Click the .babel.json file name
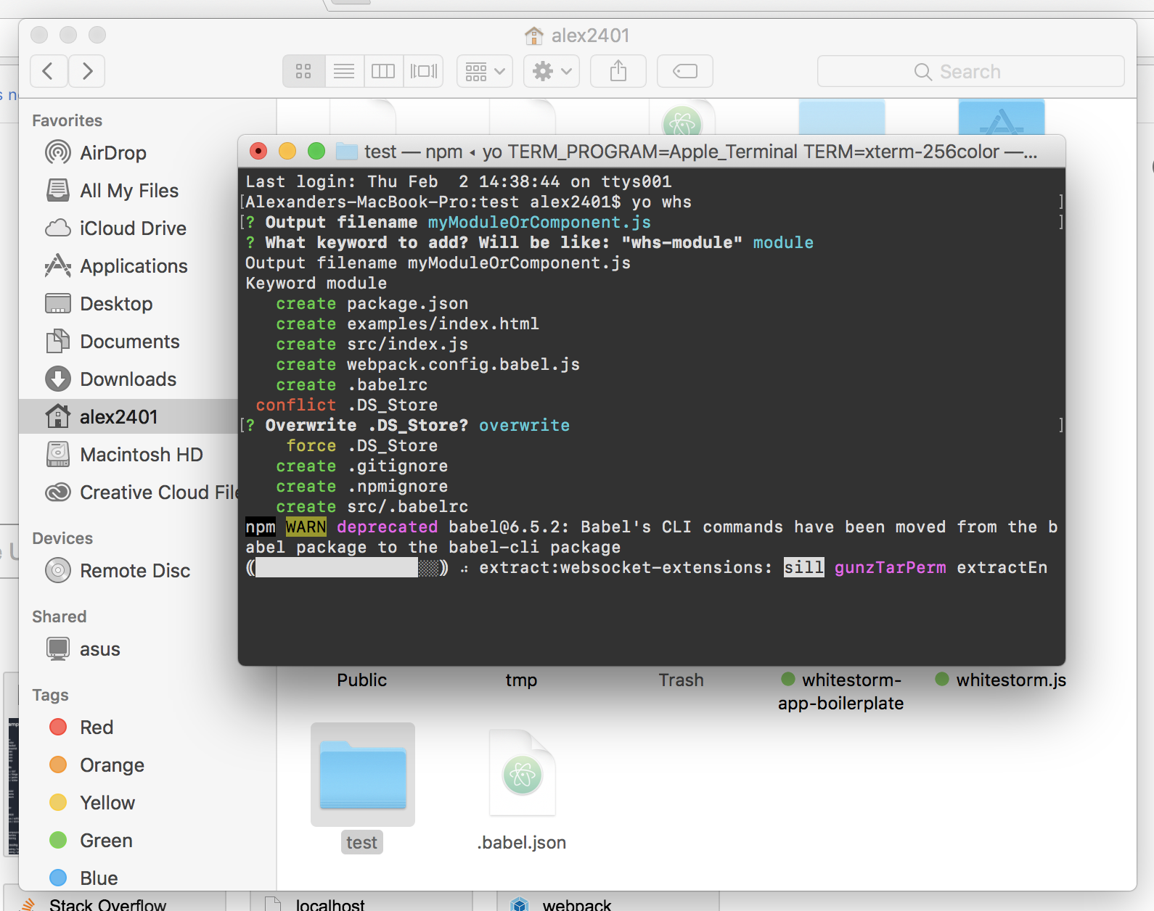The width and height of the screenshot is (1154, 911). [x=522, y=843]
